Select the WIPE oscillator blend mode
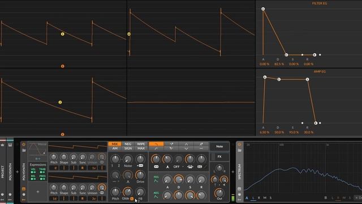This screenshot has width=362, height=204. click(x=141, y=144)
